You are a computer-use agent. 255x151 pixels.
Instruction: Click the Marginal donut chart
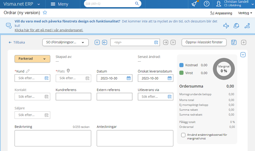point(224,69)
